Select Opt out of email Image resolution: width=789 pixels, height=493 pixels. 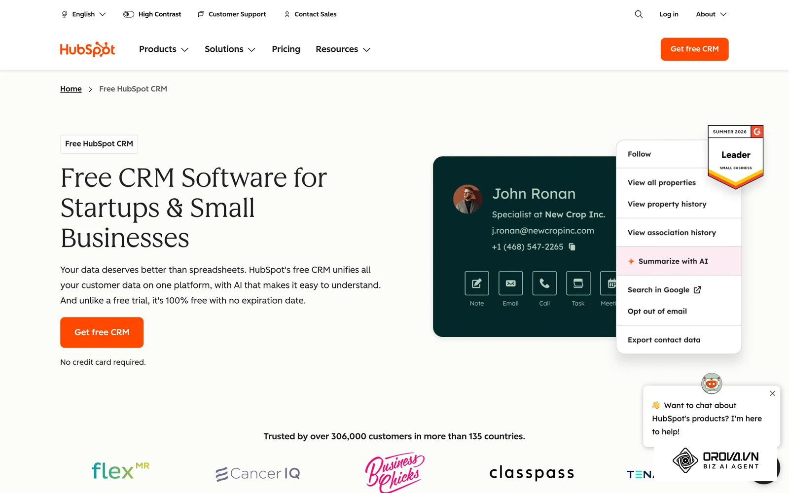tap(657, 311)
